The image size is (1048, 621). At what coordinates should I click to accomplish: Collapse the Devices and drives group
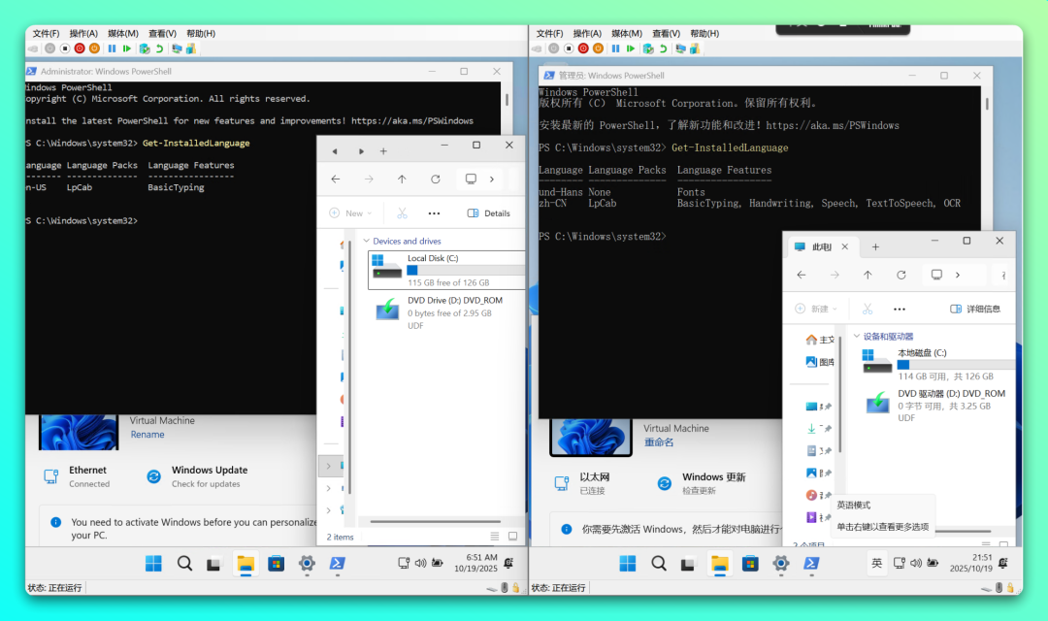[366, 241]
